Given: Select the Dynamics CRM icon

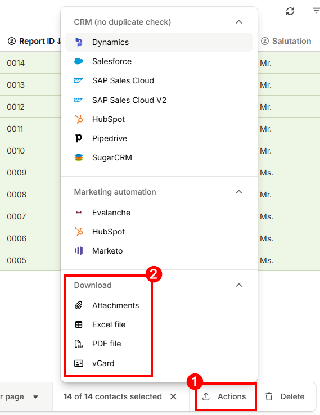Looking at the screenshot, I should tap(79, 42).
